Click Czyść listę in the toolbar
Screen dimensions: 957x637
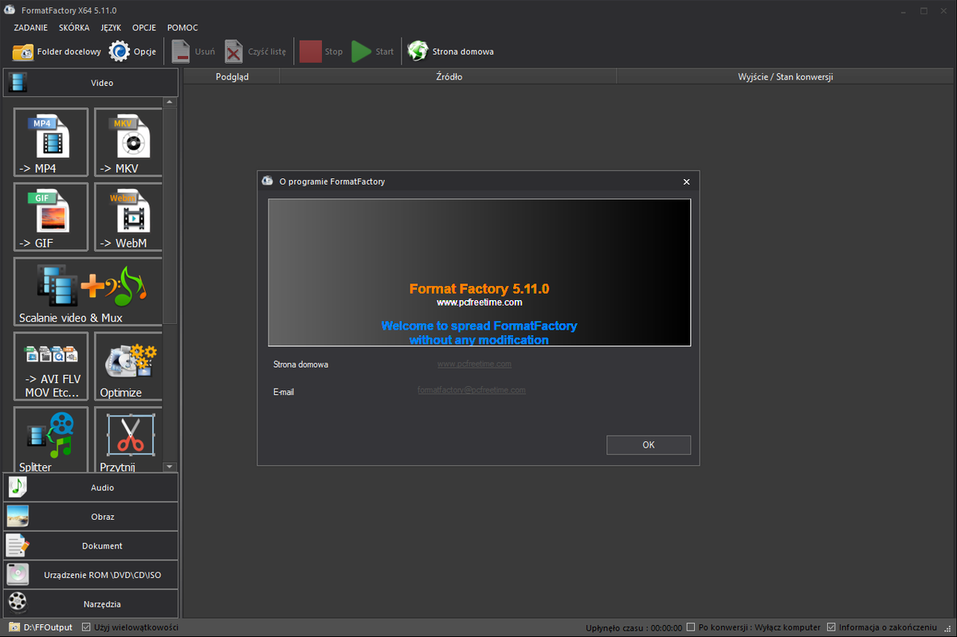tap(255, 52)
